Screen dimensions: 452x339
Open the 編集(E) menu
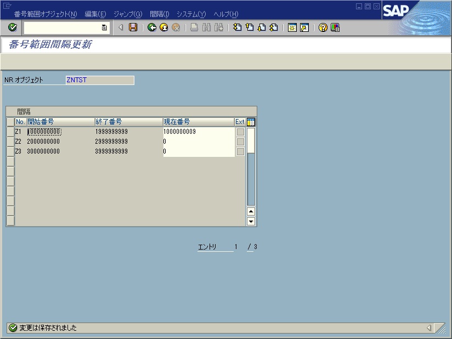pyautogui.click(x=95, y=14)
